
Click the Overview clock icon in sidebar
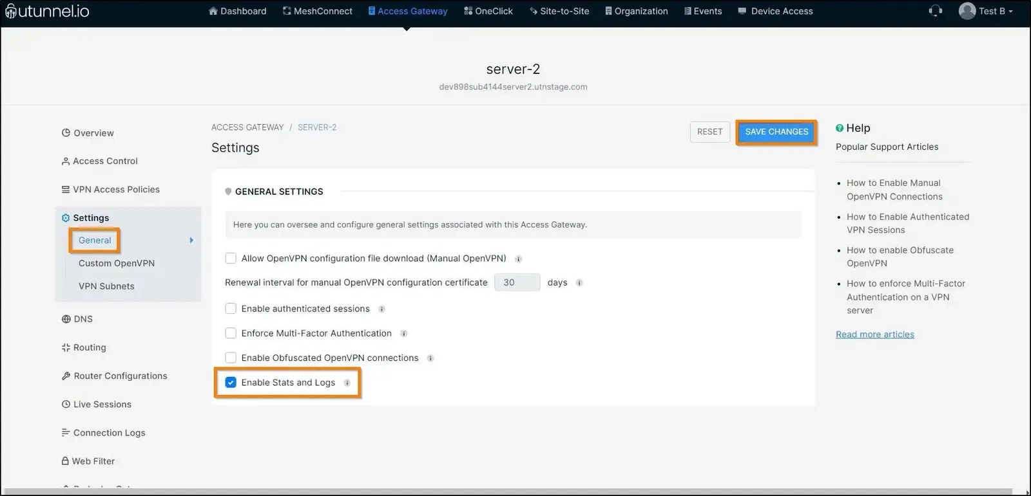coord(66,133)
